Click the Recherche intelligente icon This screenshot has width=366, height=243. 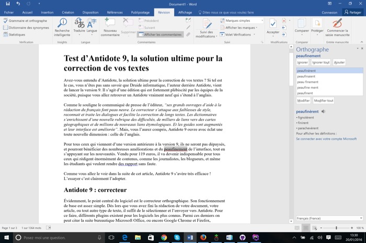click(x=62, y=23)
